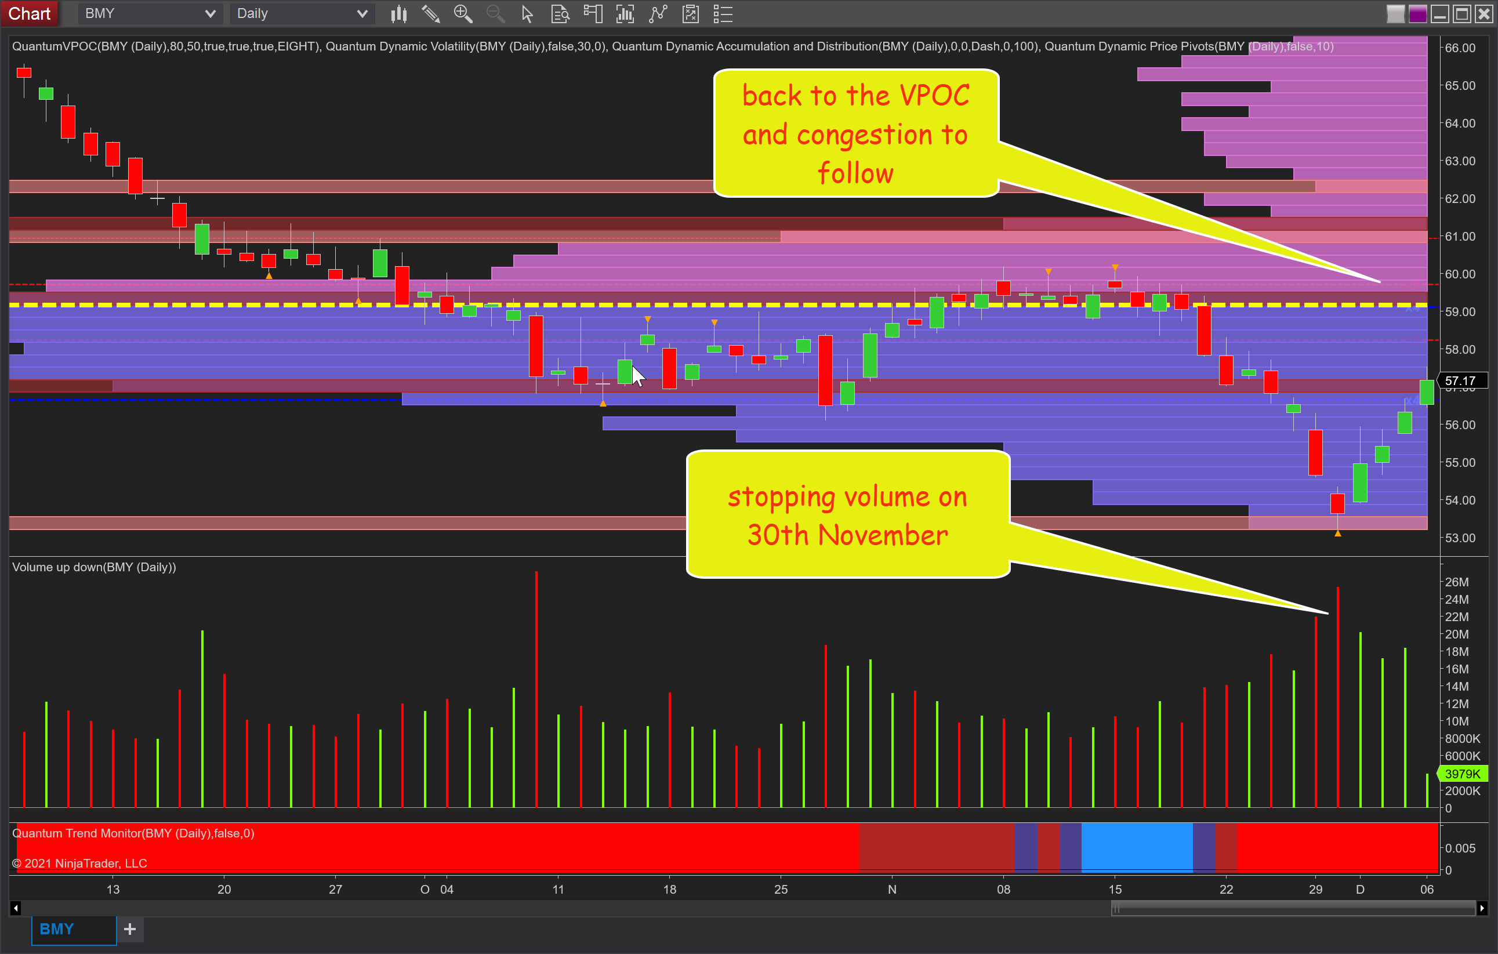The width and height of the screenshot is (1498, 954).
Task: Add a new tab with plus button
Action: pyautogui.click(x=130, y=929)
